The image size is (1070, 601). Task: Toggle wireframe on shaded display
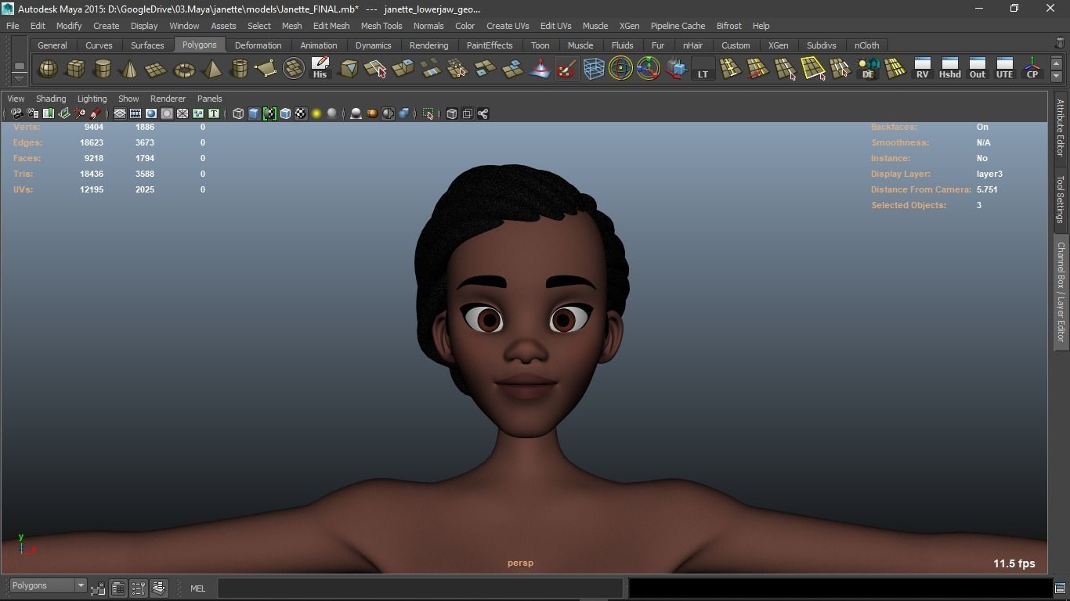[285, 113]
